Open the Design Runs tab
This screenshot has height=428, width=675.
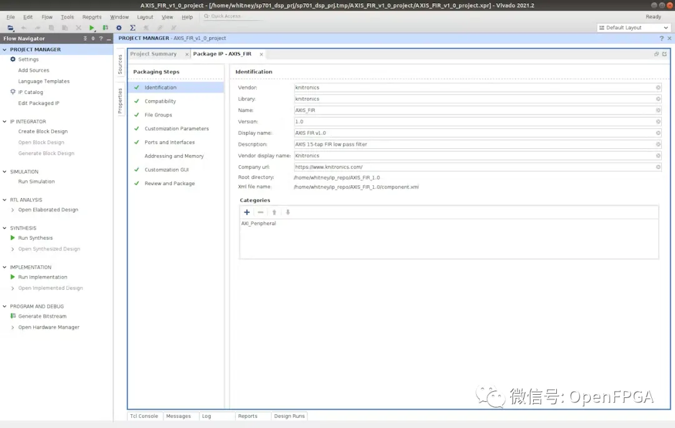(x=289, y=416)
